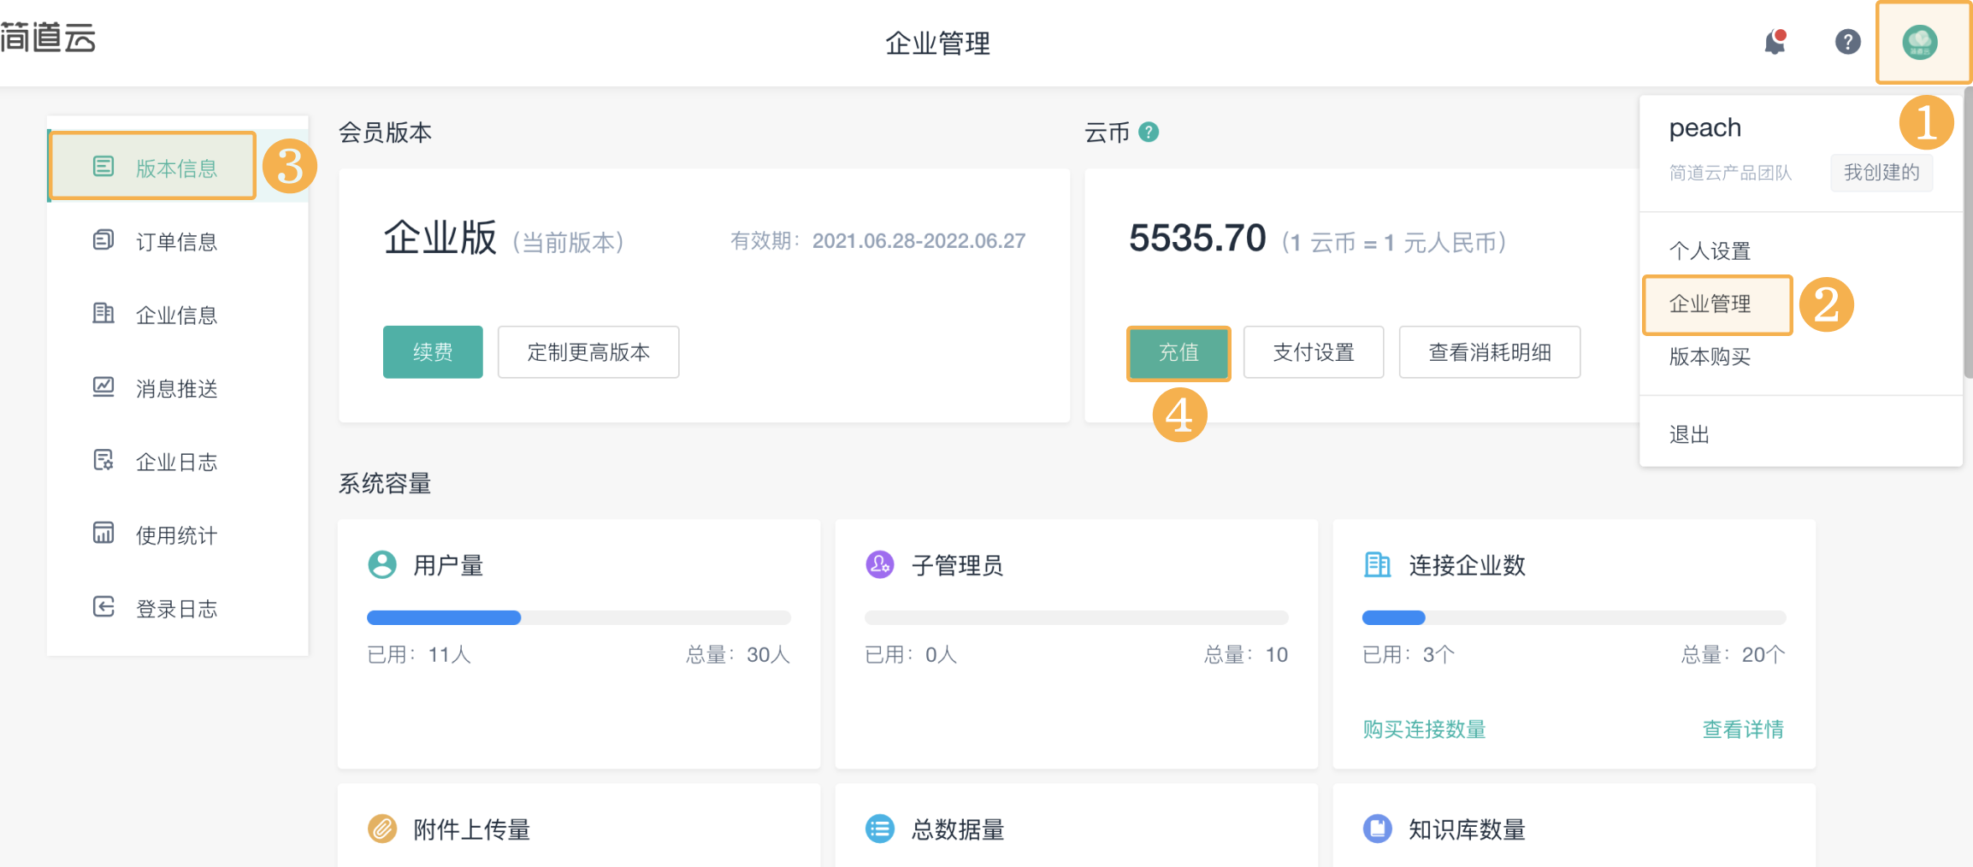Open 登录日志 in the sidebar

(177, 610)
